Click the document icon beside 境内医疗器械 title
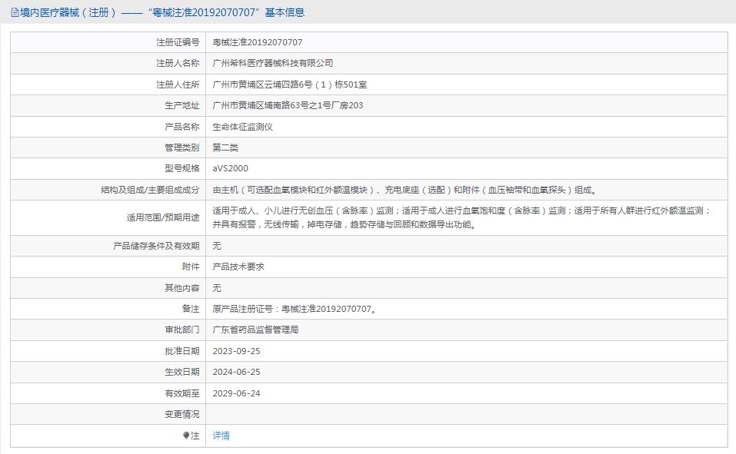Screen dimensions: 736x454 pyautogui.click(x=15, y=12)
